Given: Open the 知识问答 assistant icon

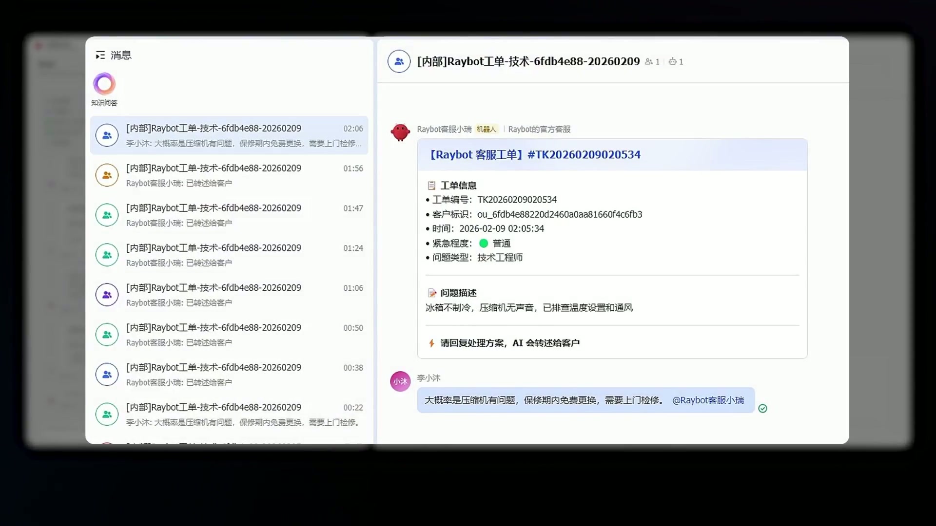Looking at the screenshot, I should [104, 84].
